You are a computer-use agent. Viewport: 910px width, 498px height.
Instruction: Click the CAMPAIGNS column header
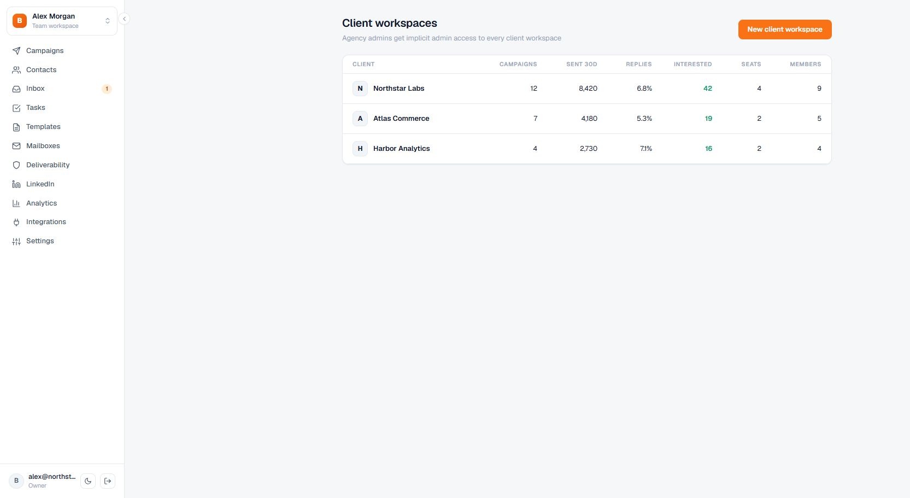pyautogui.click(x=518, y=65)
